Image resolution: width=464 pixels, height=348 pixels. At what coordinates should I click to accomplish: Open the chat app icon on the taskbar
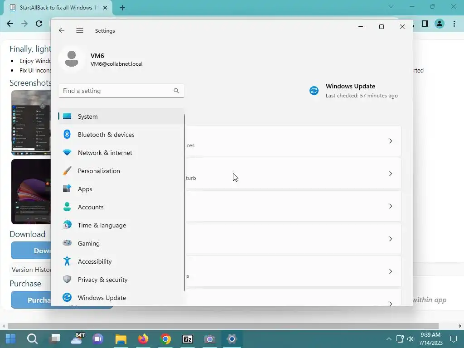click(98, 339)
